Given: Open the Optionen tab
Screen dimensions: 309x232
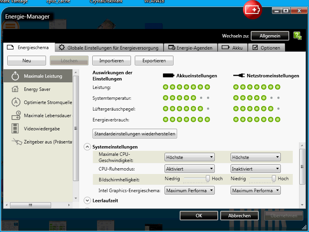Looking at the screenshot, I should (x=267, y=48).
